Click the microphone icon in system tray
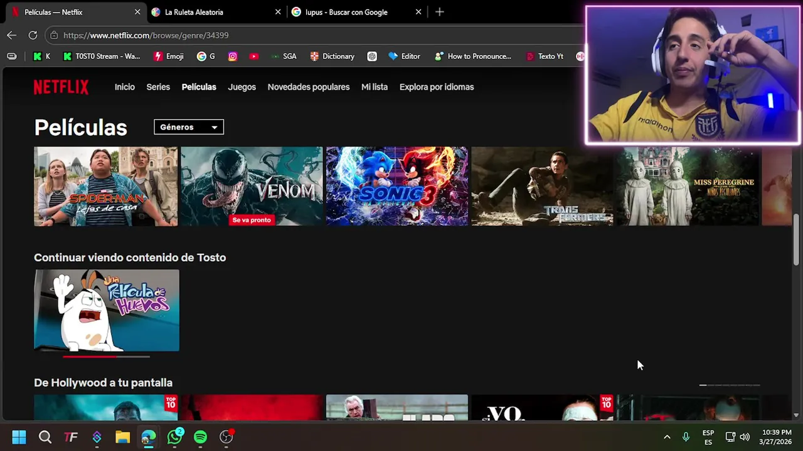 [686, 437]
